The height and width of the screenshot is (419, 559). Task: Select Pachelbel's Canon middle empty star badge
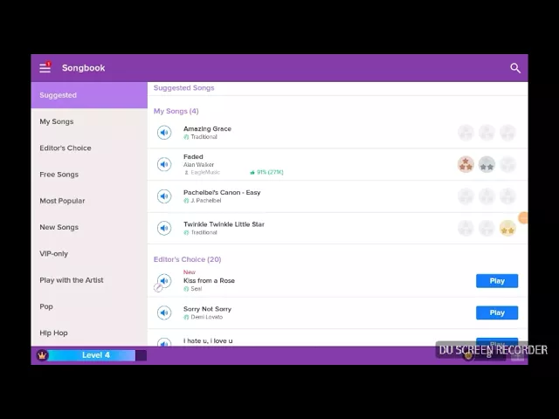coord(487,196)
